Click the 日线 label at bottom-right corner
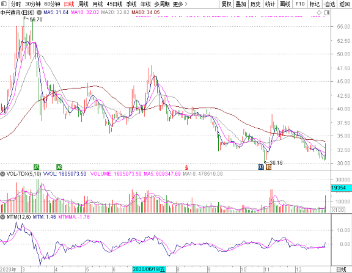 pos(341,269)
